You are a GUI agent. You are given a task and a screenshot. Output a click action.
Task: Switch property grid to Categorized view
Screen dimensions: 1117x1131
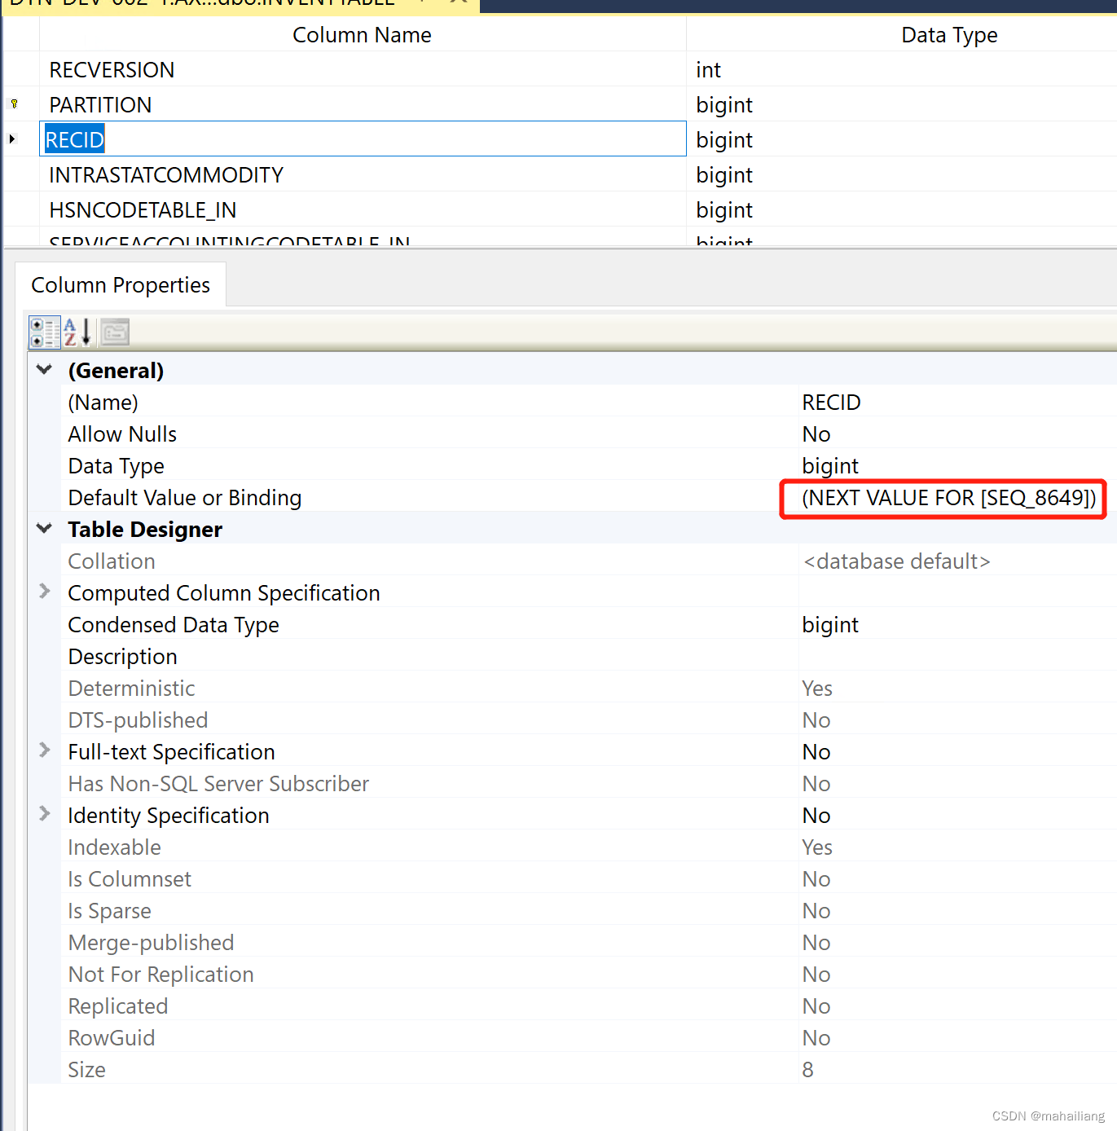point(45,332)
